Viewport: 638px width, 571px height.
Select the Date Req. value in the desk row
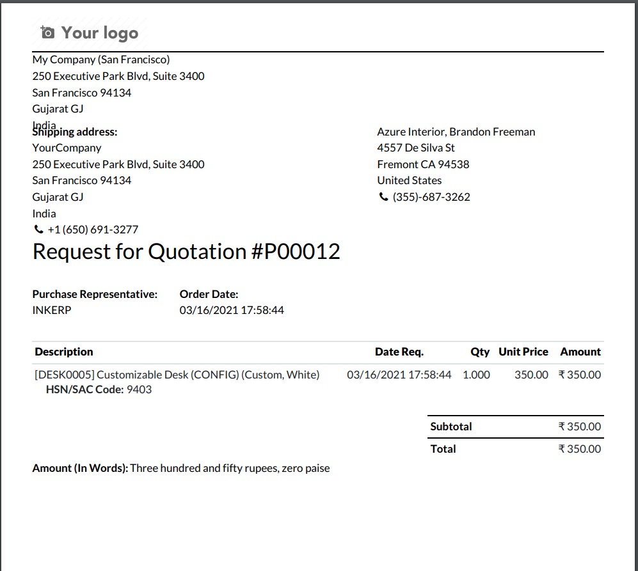point(399,375)
